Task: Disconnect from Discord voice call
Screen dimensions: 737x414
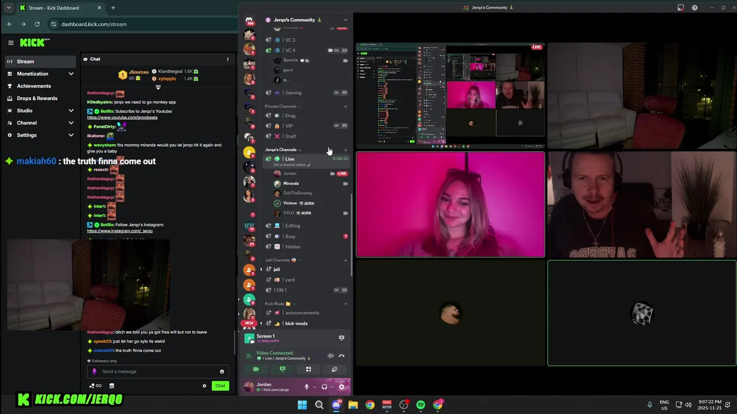Action: (x=341, y=355)
